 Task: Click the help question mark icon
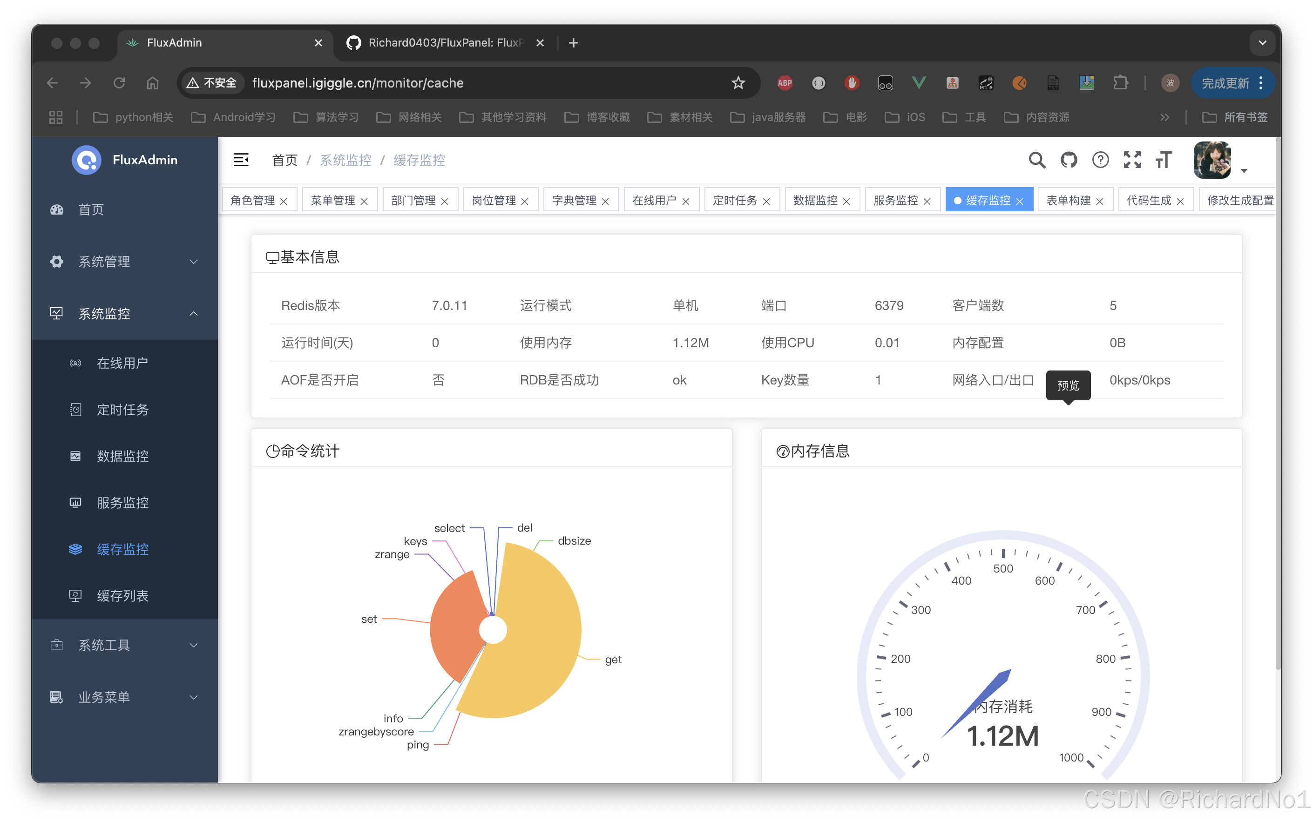click(x=1100, y=160)
